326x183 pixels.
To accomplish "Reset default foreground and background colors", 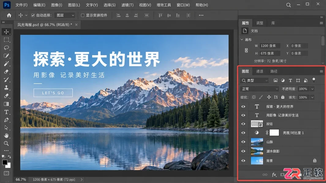I will (x=3, y=157).
